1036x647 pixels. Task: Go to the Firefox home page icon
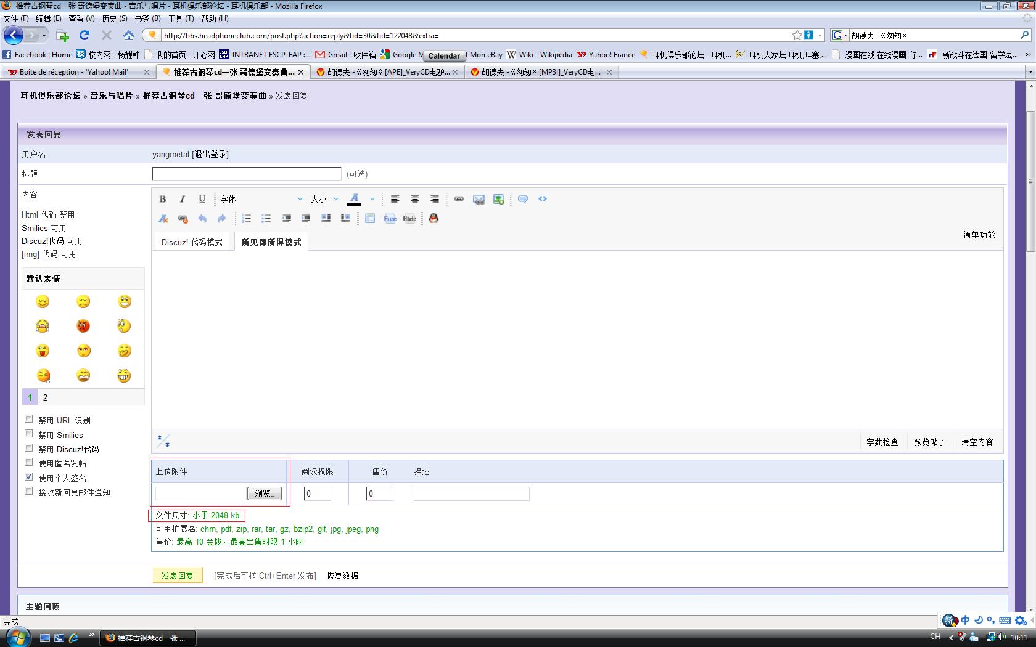pyautogui.click(x=128, y=35)
